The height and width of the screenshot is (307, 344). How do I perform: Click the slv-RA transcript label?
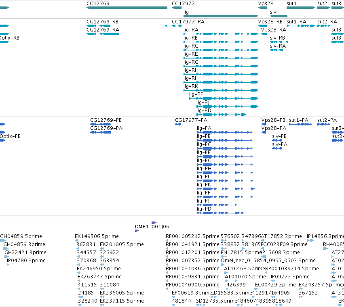(278, 46)
